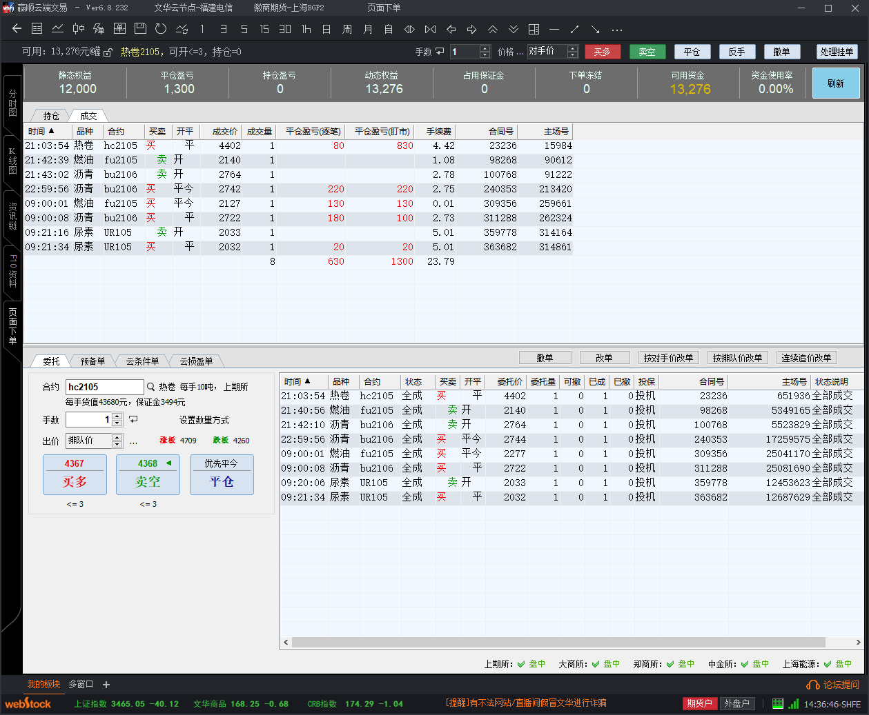
Task: Adjust the top bar 手数 quantity stepper
Action: (485, 52)
